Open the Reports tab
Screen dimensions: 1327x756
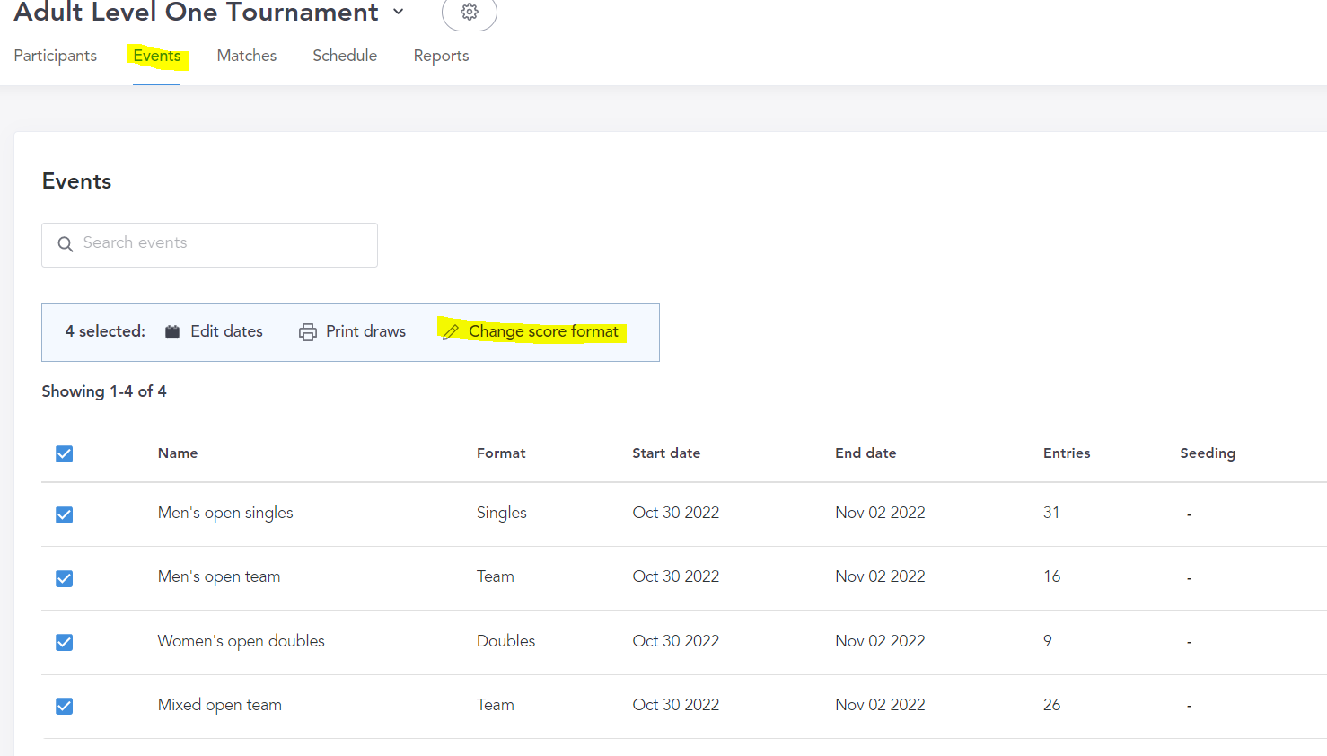pyautogui.click(x=441, y=56)
